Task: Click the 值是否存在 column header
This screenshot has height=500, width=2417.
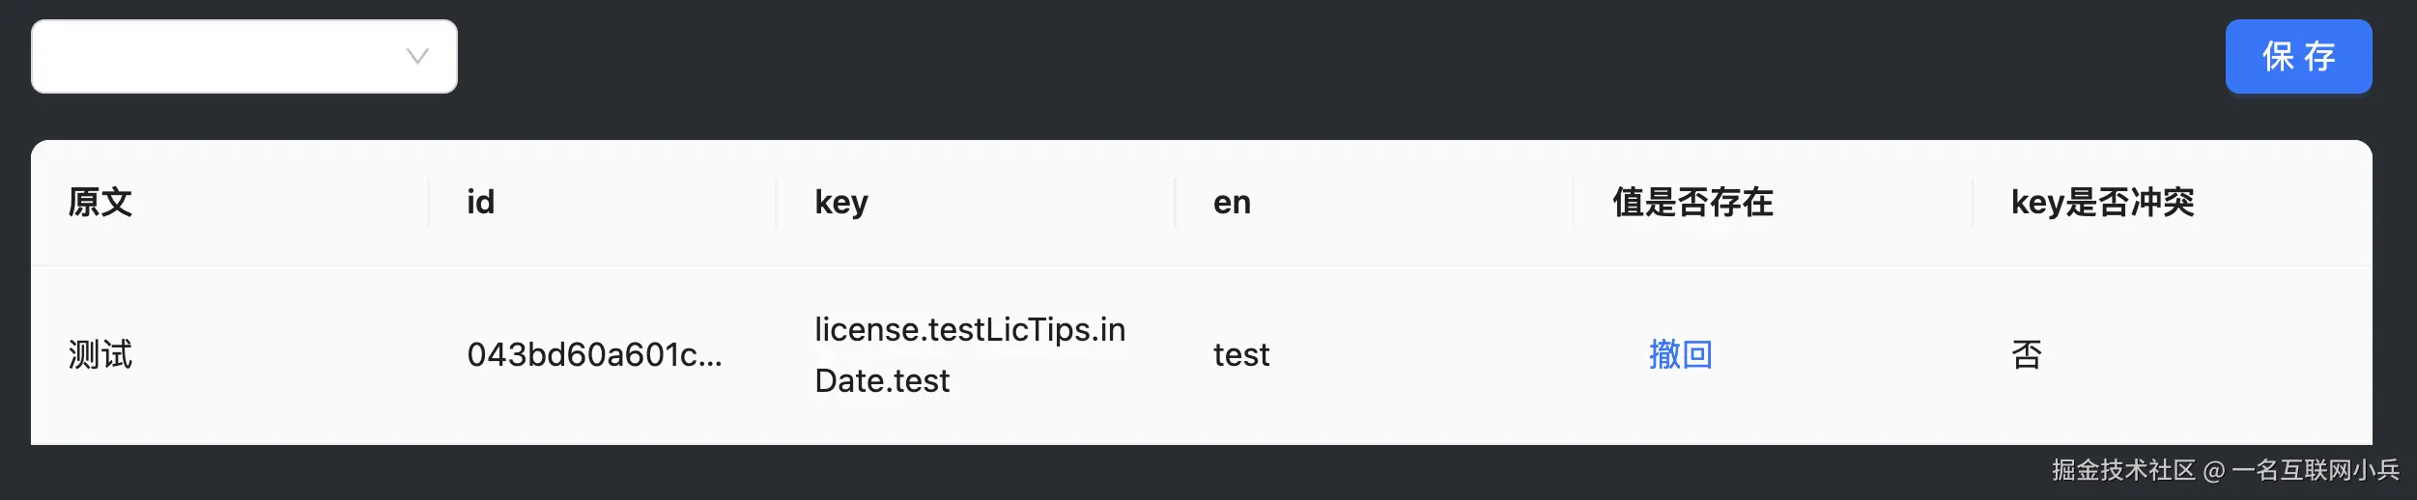Action: click(1692, 203)
